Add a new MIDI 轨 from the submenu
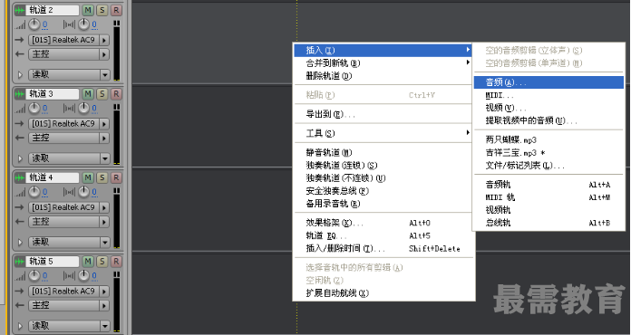This screenshot has height=335, width=631. 548,197
